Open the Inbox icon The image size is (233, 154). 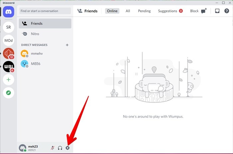217,11
